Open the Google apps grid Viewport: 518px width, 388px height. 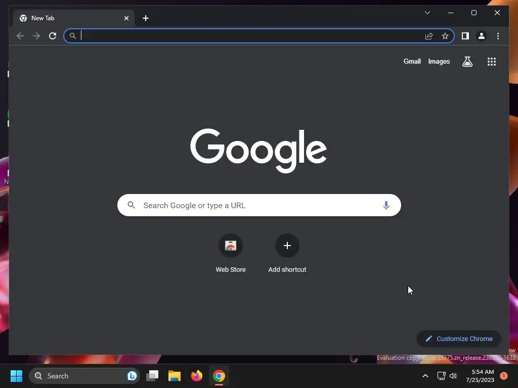[x=492, y=61]
